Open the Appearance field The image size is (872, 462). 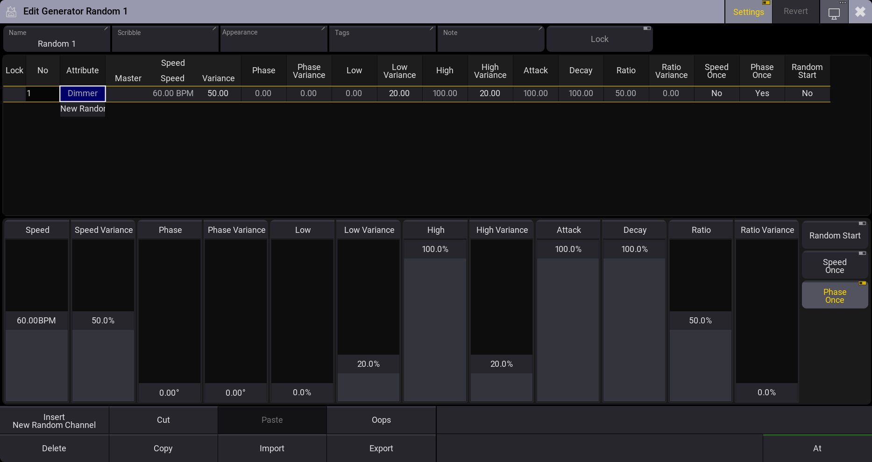pos(274,39)
